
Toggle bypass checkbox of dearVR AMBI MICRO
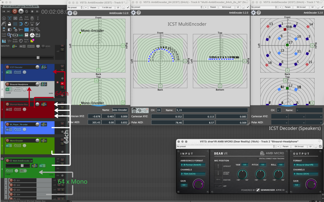320,146
